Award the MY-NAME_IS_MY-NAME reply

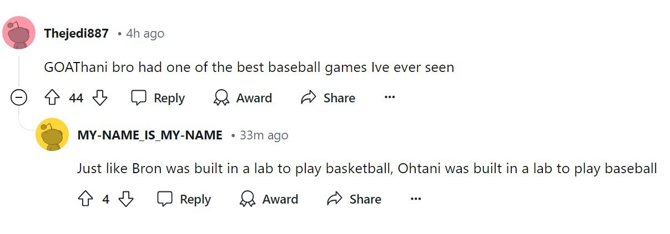click(269, 199)
